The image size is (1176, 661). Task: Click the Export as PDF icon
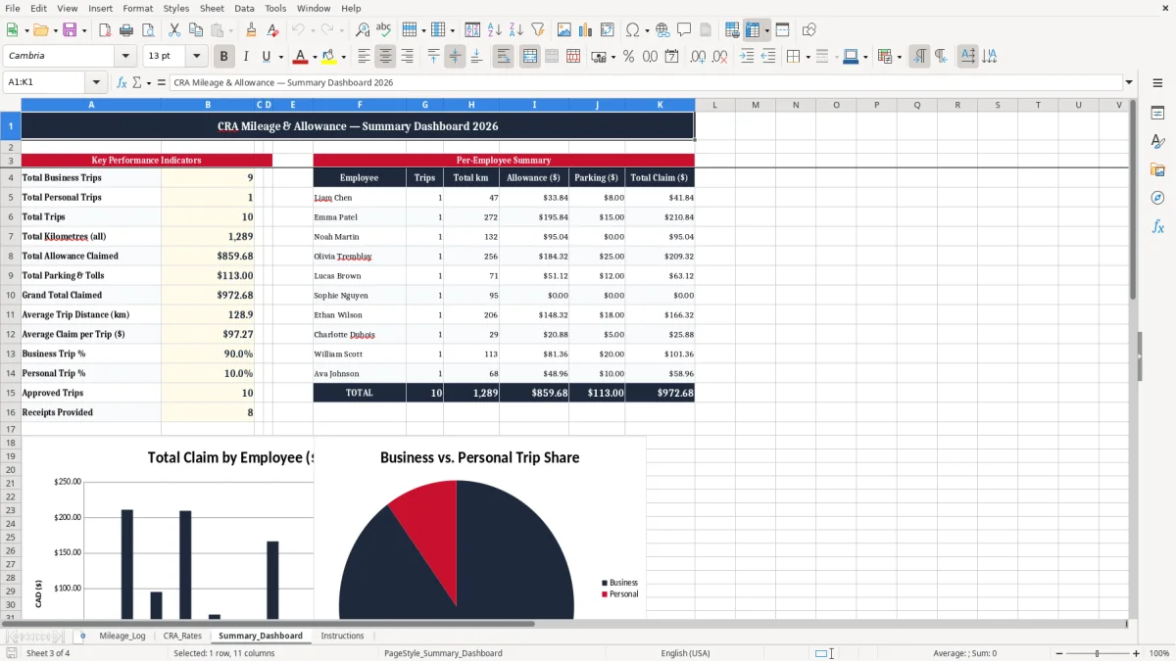click(105, 30)
